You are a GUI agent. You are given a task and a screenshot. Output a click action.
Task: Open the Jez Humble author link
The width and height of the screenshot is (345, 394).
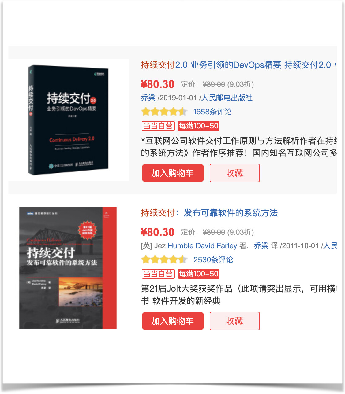point(181,246)
